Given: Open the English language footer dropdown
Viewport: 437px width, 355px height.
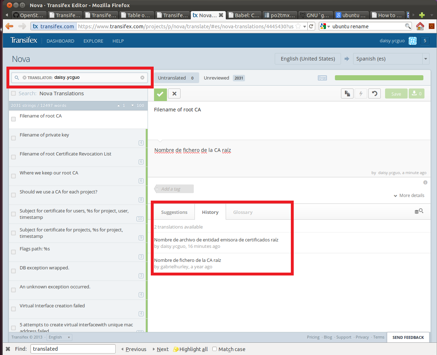Looking at the screenshot, I should tap(59, 337).
